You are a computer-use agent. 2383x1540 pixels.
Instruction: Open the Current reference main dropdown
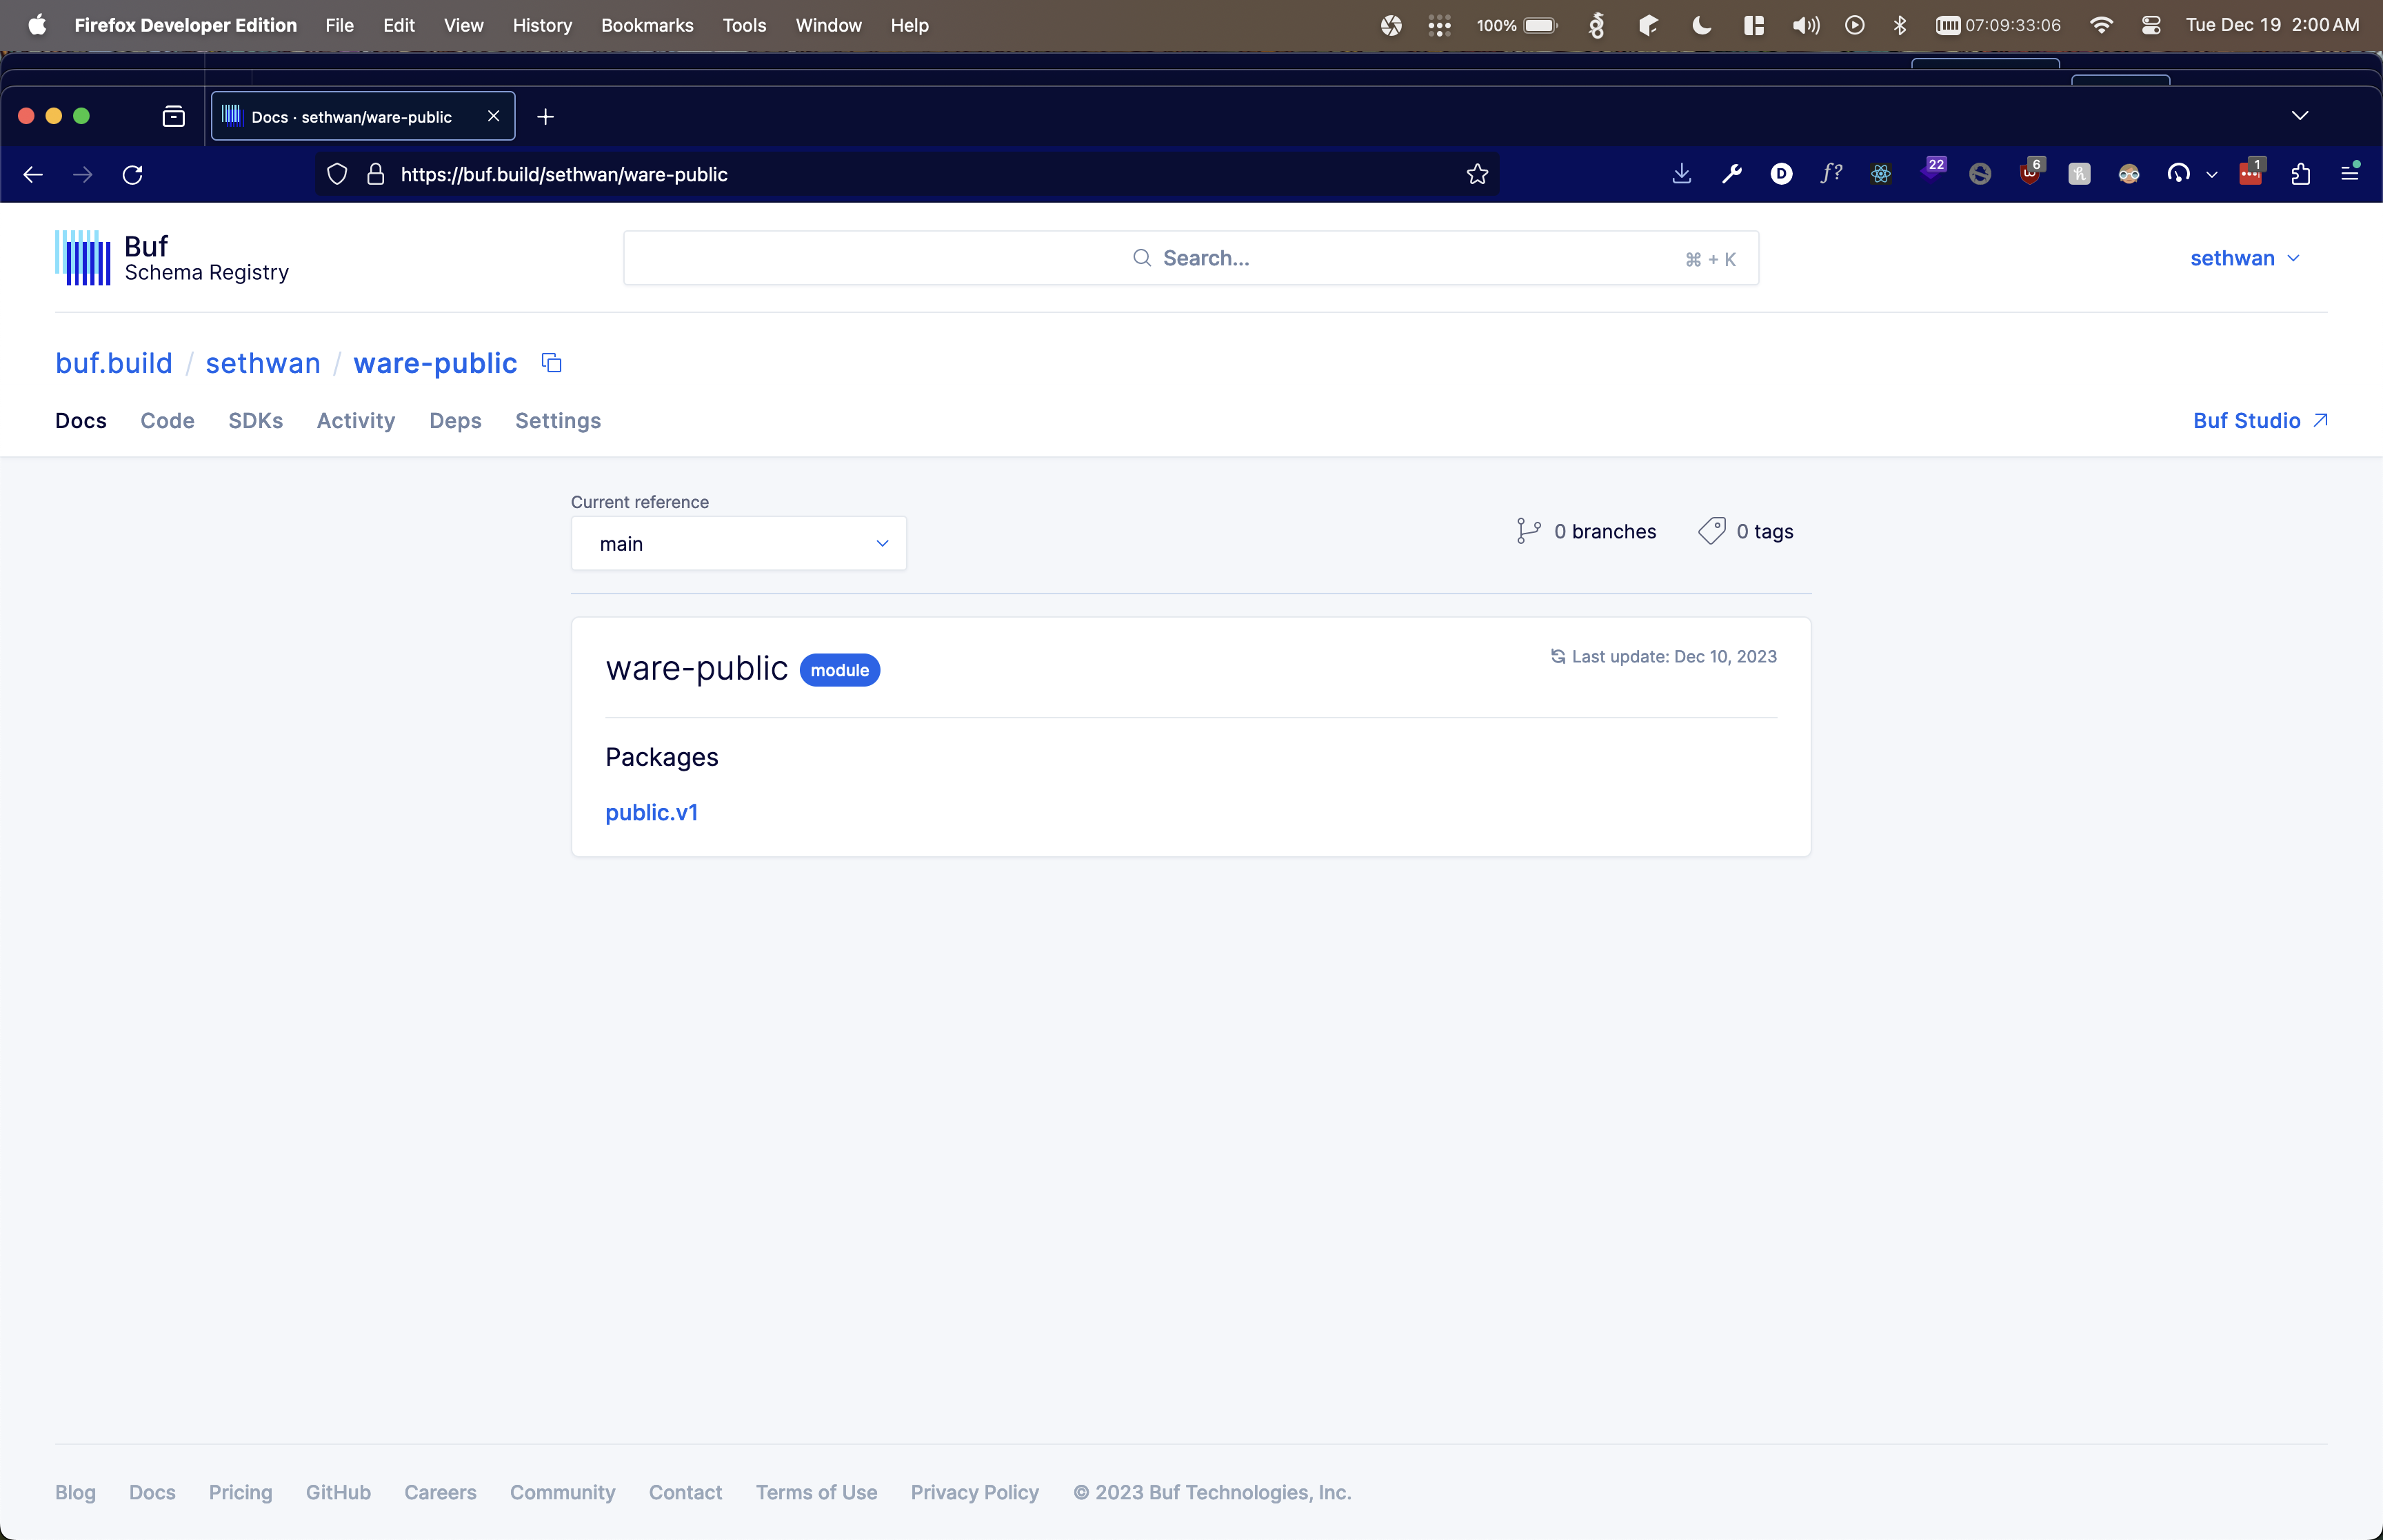[x=738, y=544]
